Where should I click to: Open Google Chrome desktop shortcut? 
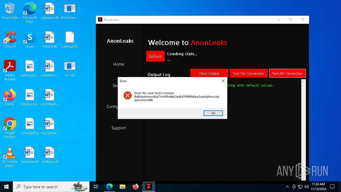[10, 128]
